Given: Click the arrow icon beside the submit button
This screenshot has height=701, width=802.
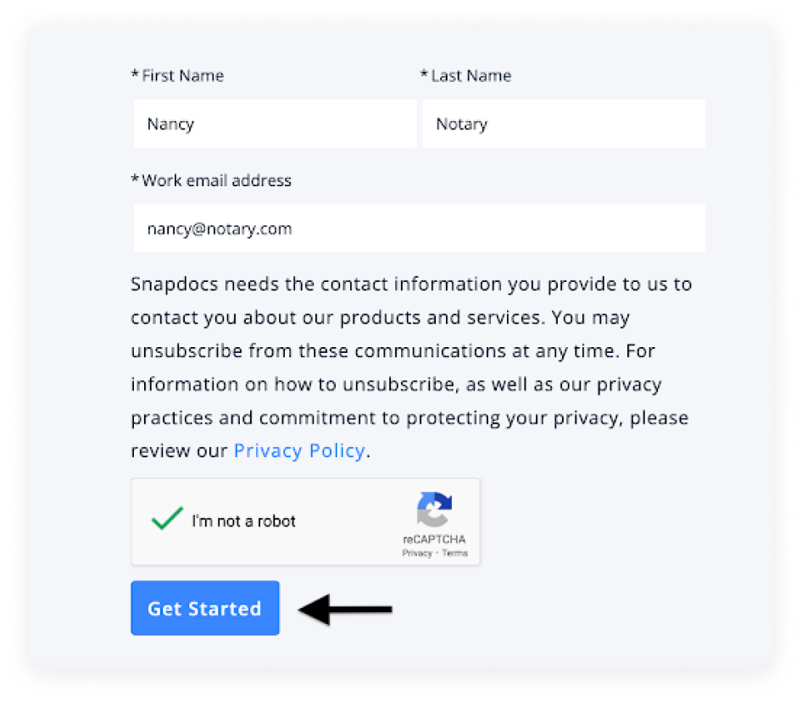Looking at the screenshot, I should tap(346, 608).
